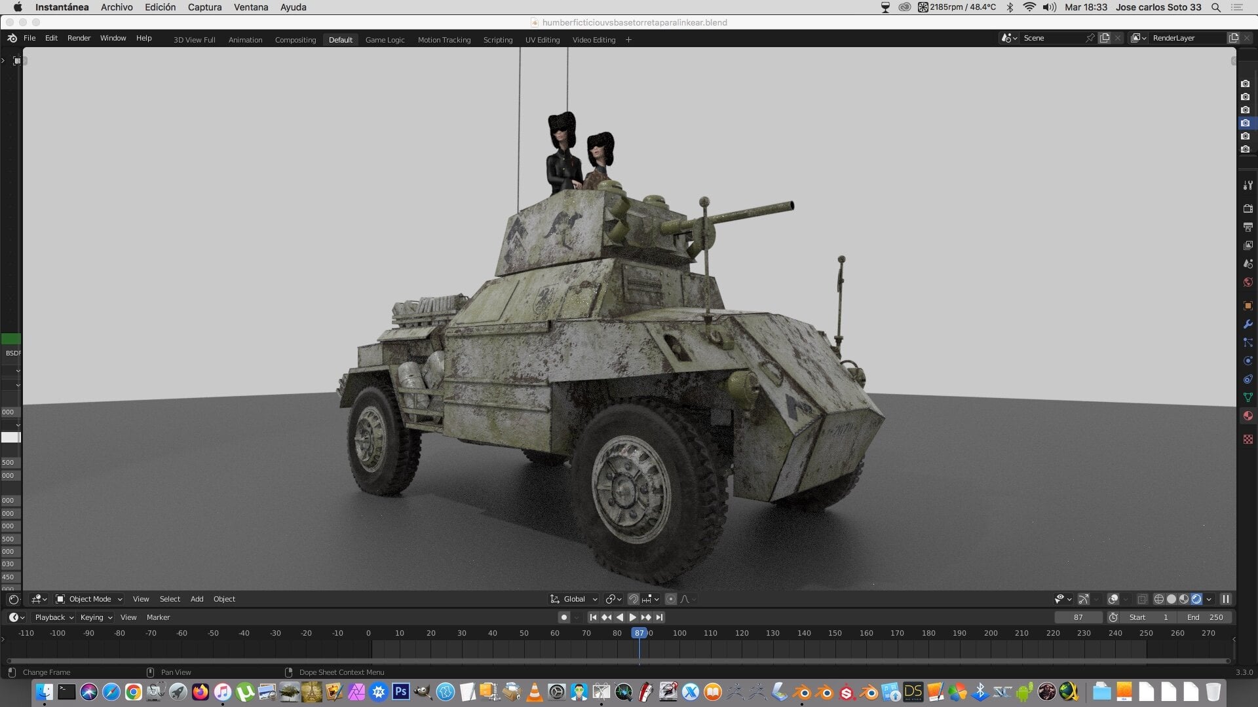Open VLC cone icon in the Dock
Image resolution: width=1258 pixels, height=707 pixels.
coord(535,691)
